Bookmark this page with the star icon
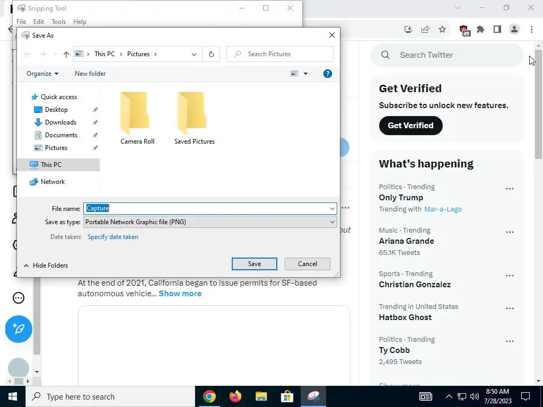 [442, 30]
